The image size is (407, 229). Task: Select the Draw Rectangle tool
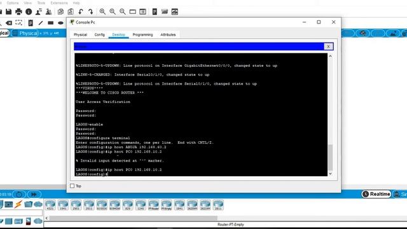51,23
